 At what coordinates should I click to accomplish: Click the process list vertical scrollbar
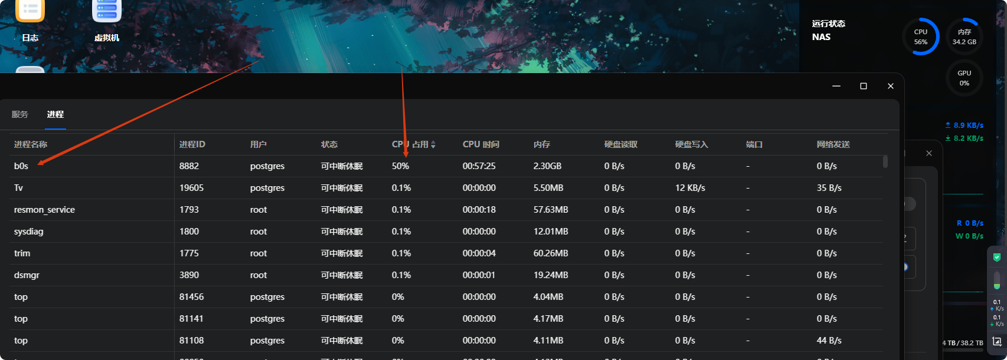[885, 161]
